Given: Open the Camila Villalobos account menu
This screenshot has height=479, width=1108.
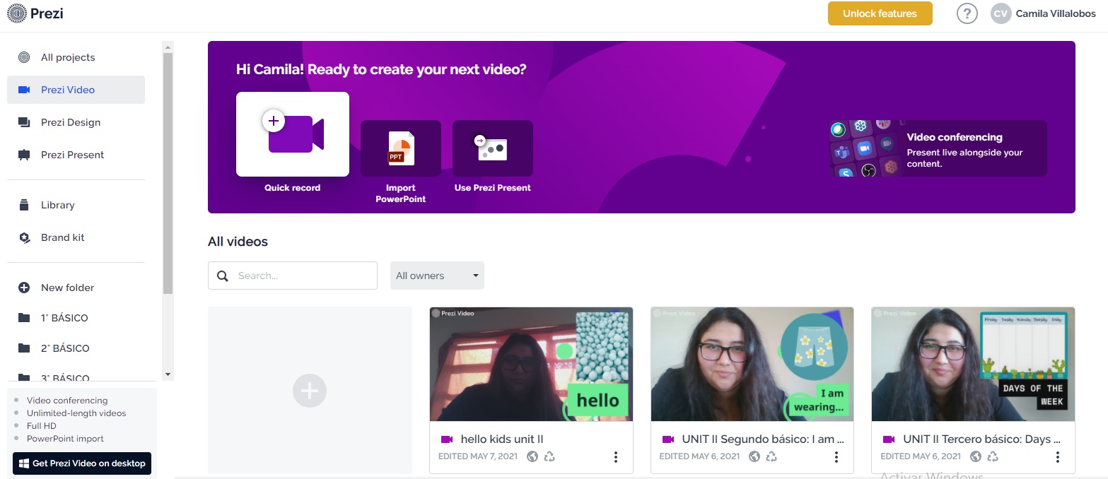Looking at the screenshot, I should click(1056, 13).
